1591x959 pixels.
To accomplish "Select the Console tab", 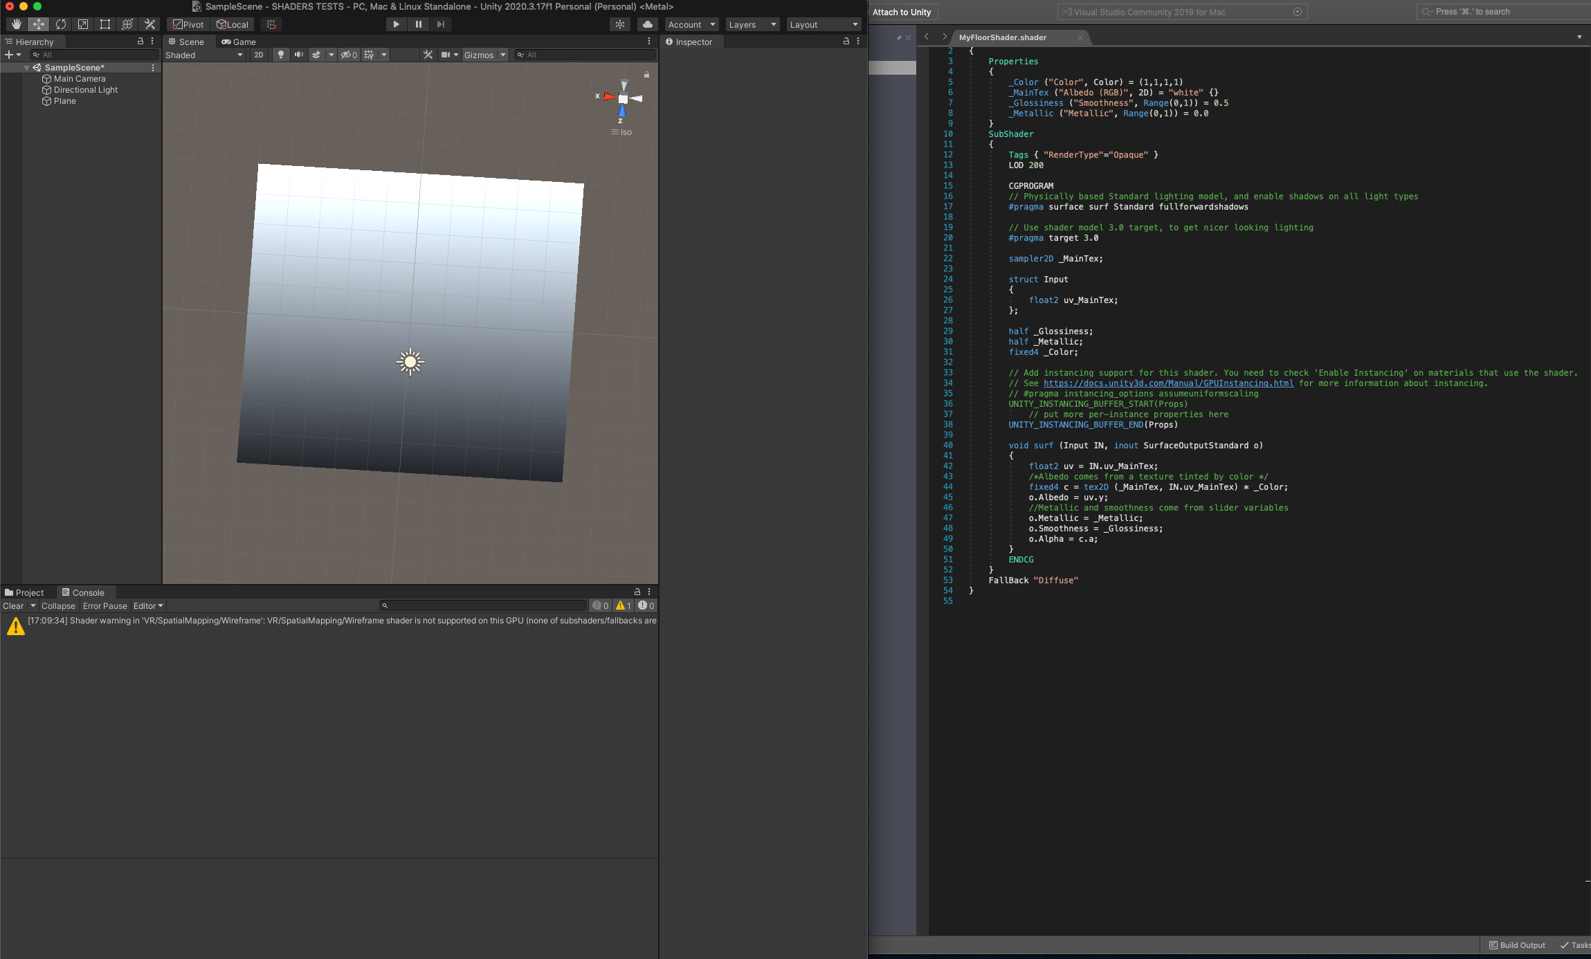I will [84, 592].
